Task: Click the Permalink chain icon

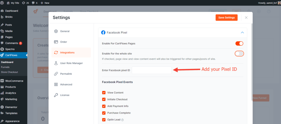Action: click(56, 74)
